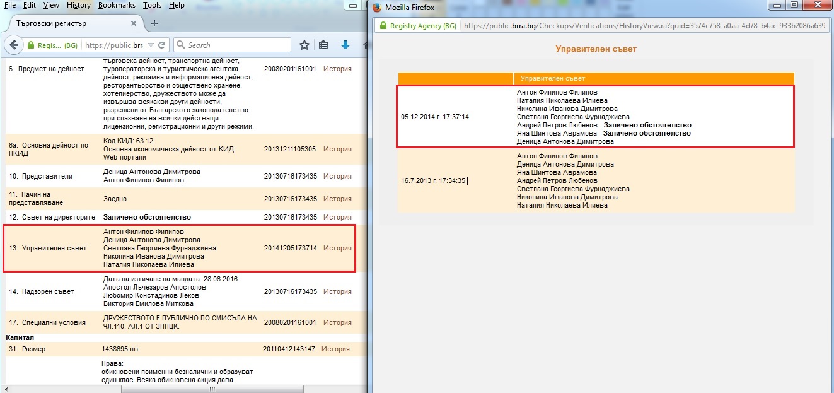
Task: Open a new tab with plus button
Action: 154,23
